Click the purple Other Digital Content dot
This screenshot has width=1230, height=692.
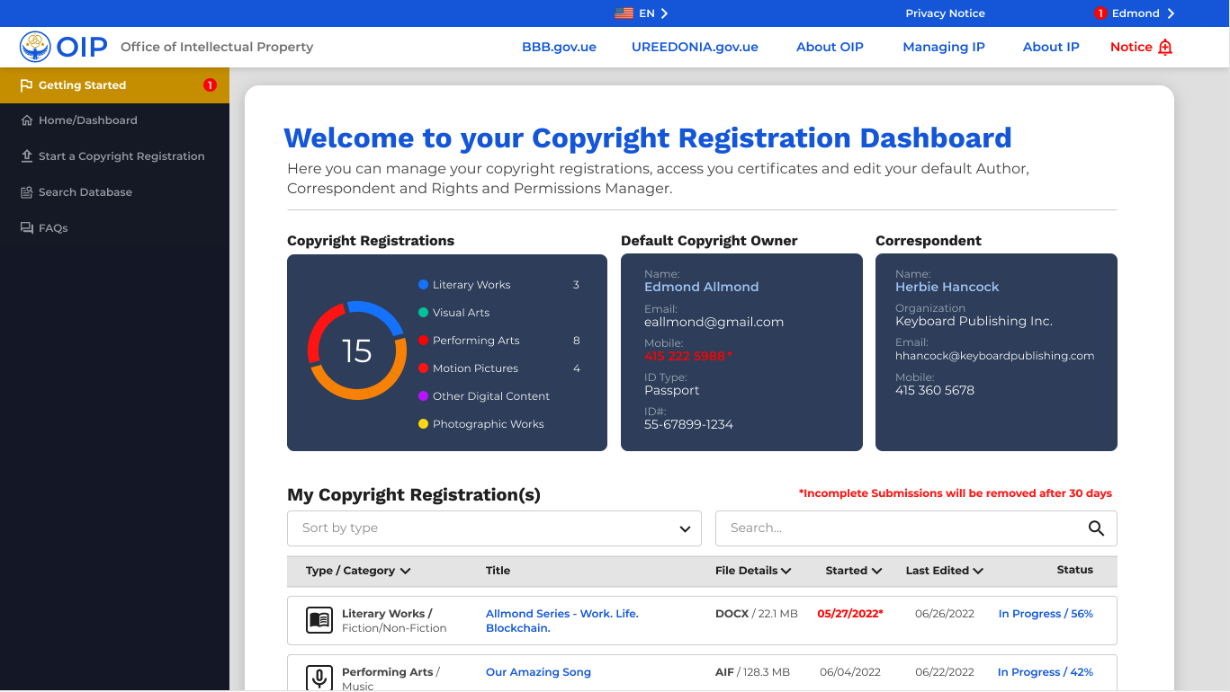(x=423, y=396)
